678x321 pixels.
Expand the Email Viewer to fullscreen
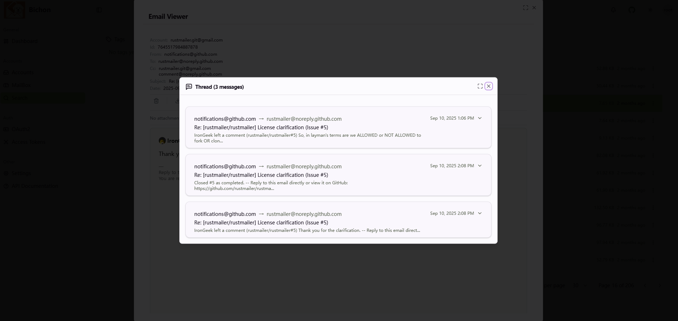click(x=526, y=7)
